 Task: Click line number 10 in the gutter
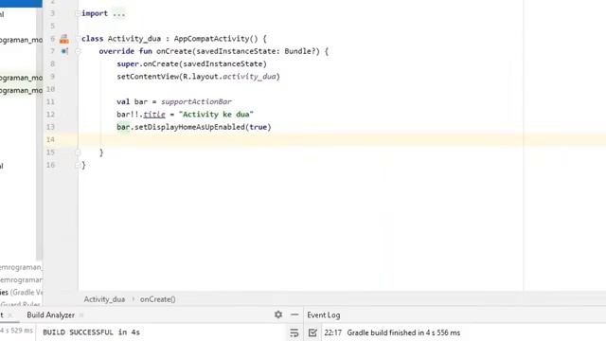click(x=50, y=89)
